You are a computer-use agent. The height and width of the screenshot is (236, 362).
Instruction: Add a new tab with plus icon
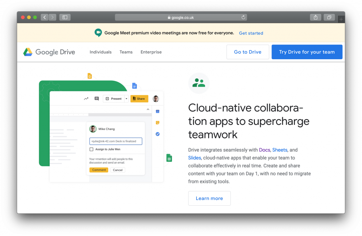point(341,19)
